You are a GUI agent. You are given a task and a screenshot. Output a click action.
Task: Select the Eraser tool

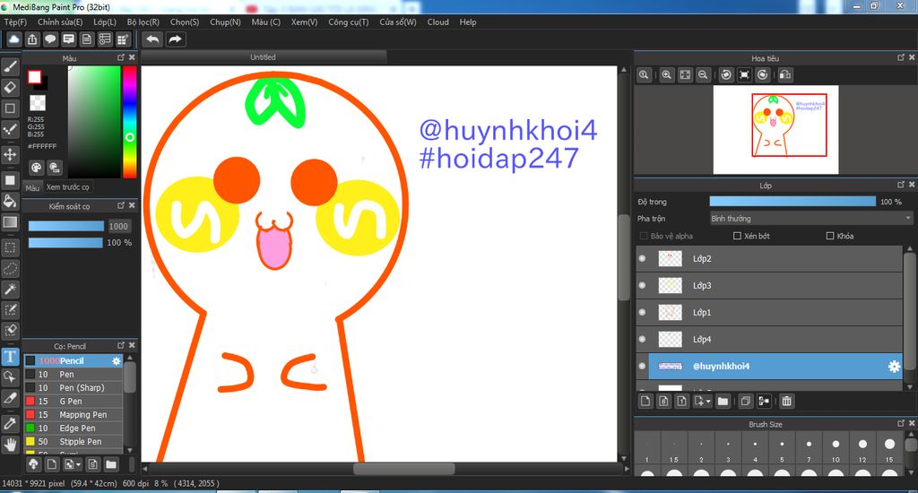(10, 87)
